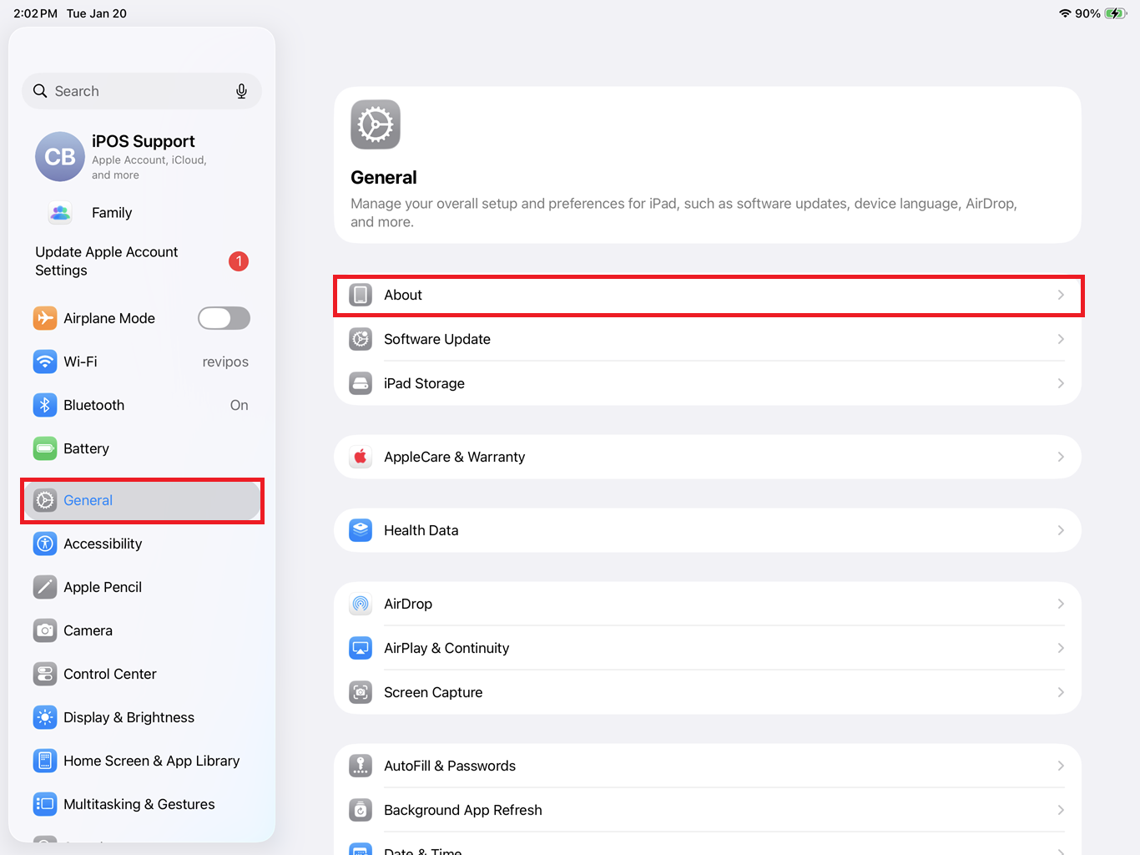Tap the Health Data chevron
The image size is (1140, 855).
1061,530
